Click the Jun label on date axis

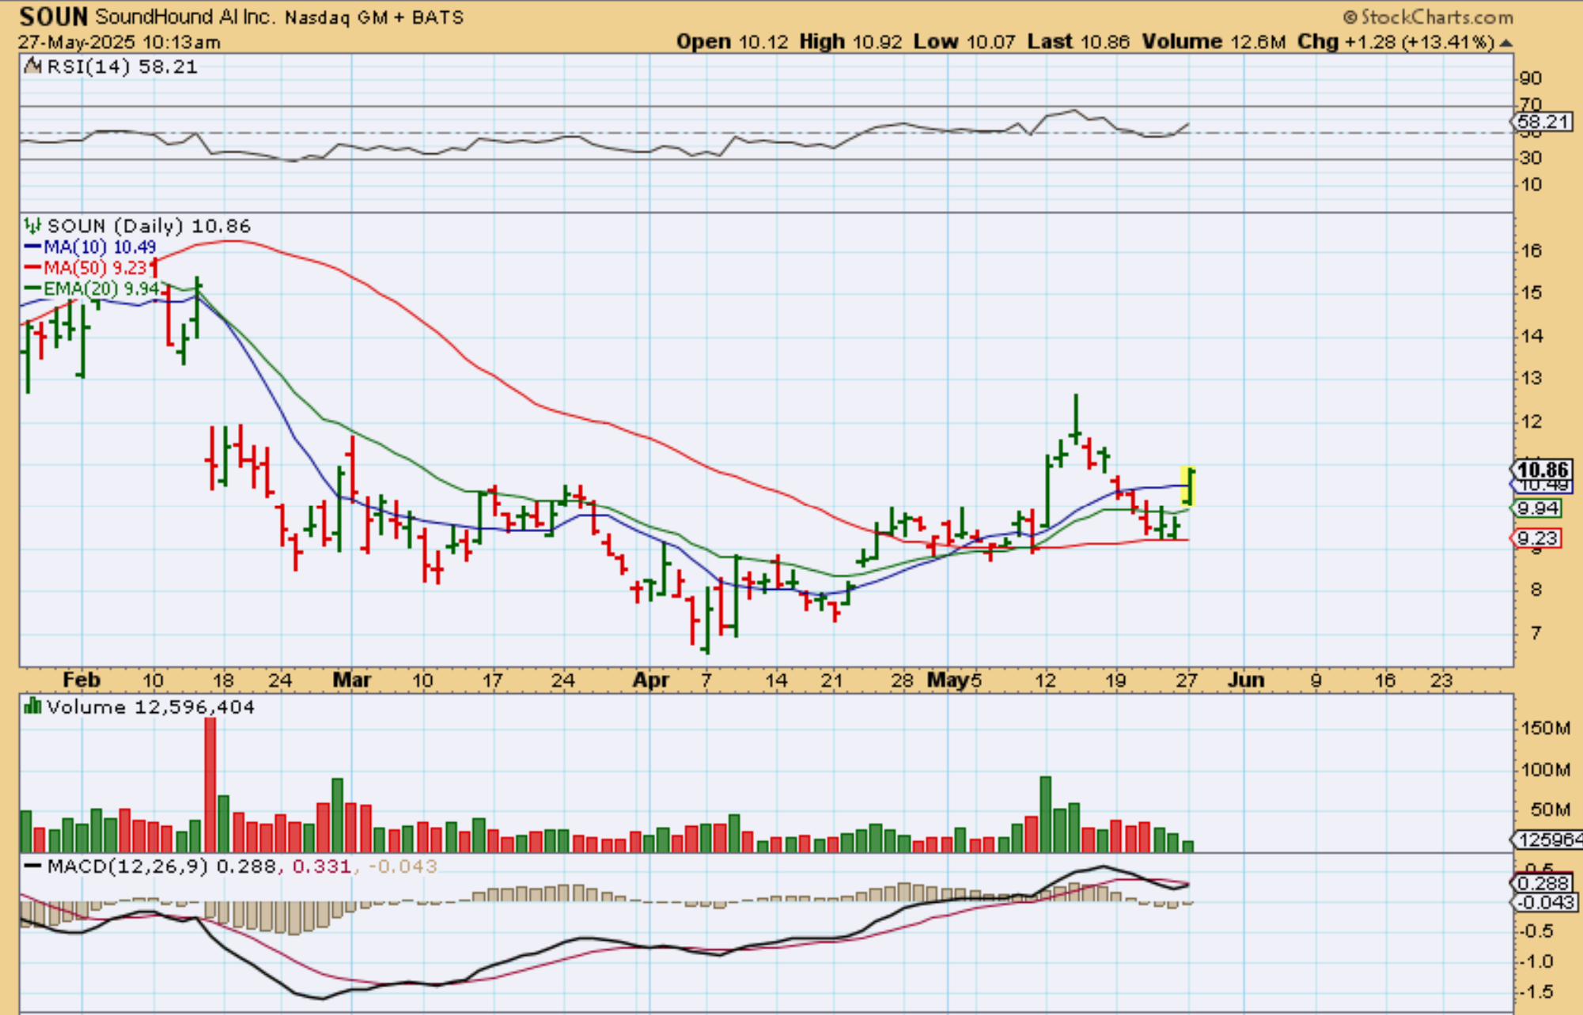tap(1245, 681)
